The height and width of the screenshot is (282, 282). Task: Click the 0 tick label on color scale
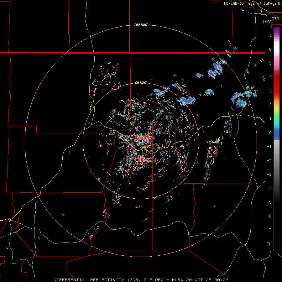coord(270,133)
